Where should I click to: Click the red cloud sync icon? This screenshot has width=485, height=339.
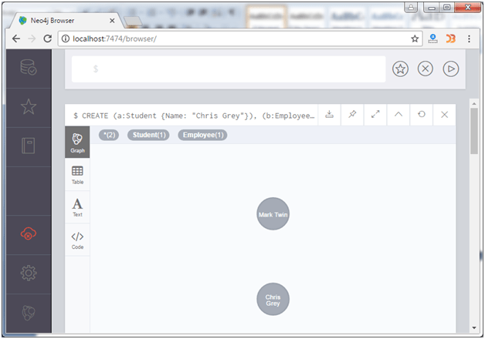29,233
